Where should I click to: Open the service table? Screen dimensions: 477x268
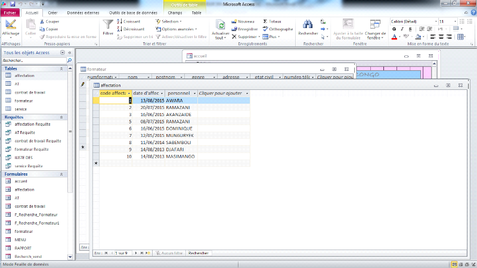pos(20,109)
